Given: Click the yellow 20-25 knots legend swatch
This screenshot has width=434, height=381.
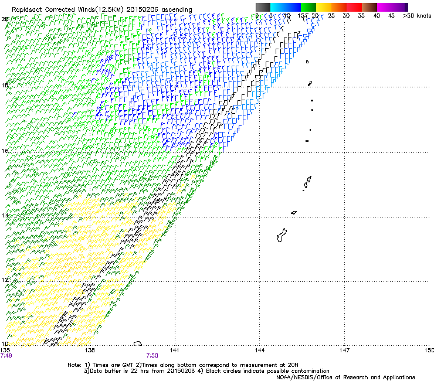Looking at the screenshot, I should tap(324, 7).
